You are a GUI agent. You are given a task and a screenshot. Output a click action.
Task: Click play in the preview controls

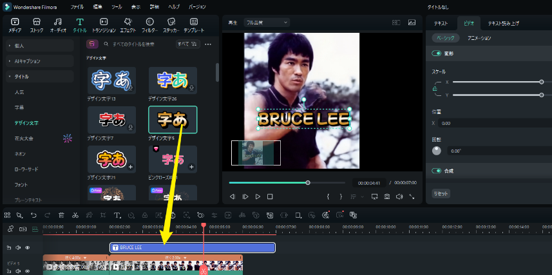(258, 196)
